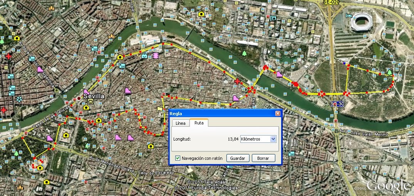Viewport: 414px width, 196px height.
Task: Click the Sevilla city label
Action: click(x=94, y=96)
